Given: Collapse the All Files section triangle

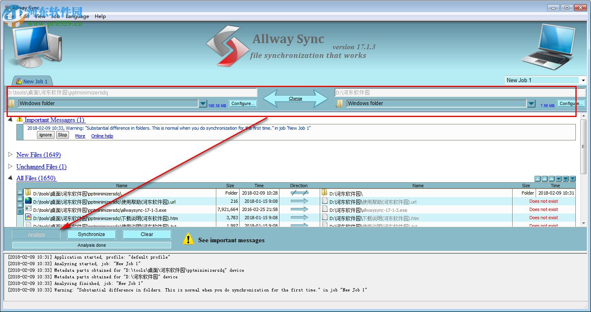Looking at the screenshot, I should tap(10, 178).
